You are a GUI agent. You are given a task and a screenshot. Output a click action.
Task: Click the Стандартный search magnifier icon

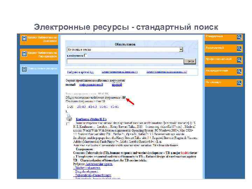coord(239,37)
